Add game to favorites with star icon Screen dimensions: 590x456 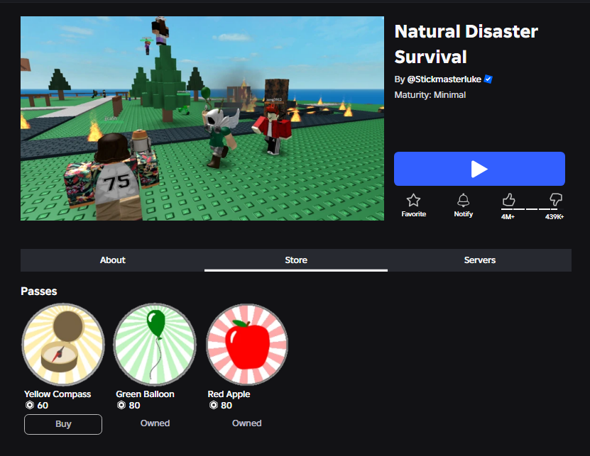coord(413,200)
